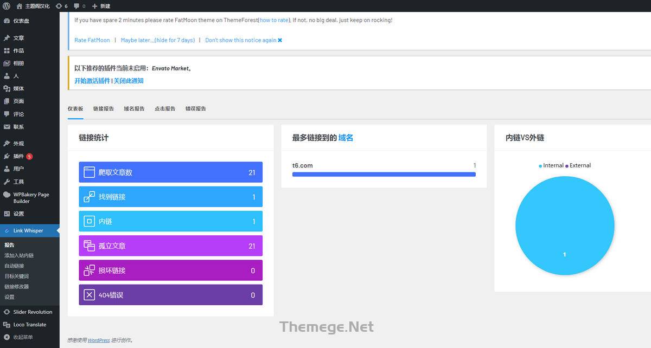Click the plugins update badge showing 5

[x=29, y=157]
